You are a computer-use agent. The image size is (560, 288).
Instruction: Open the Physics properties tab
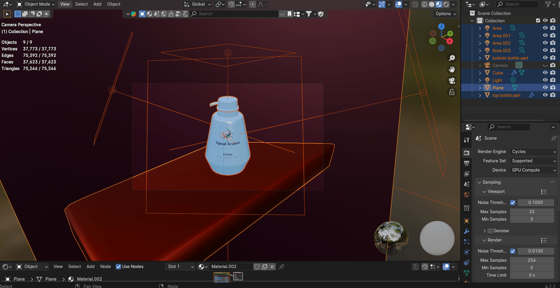point(467,252)
